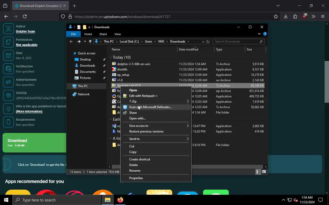This screenshot has height=205, width=329.
Task: Click dolphin-3-5-606-en-win archive icon
Action: [x=114, y=64]
